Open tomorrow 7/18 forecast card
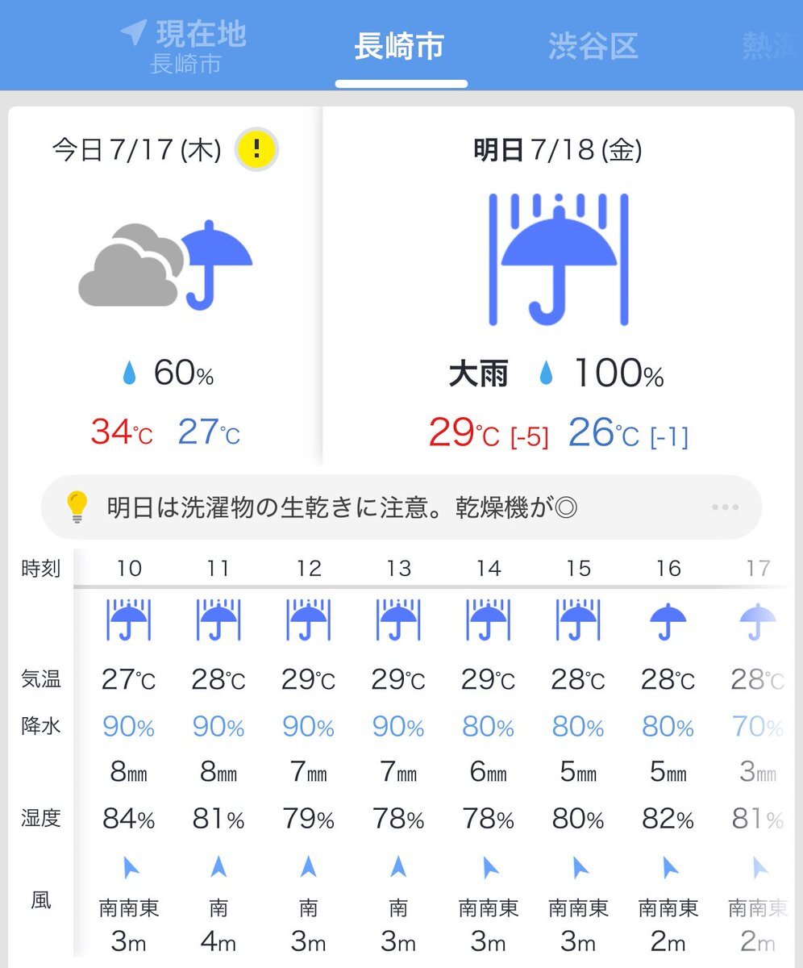Screen dimensions: 803x968 [x=559, y=286]
